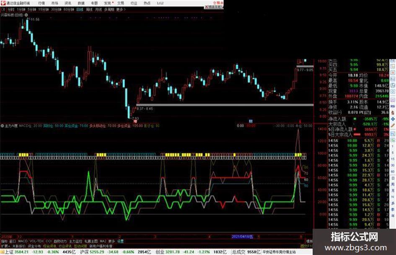Select 60-minute shortcut in right toolbar
Image resolution: width=396 pixels, height=255 pixels.
[x=393, y=172]
